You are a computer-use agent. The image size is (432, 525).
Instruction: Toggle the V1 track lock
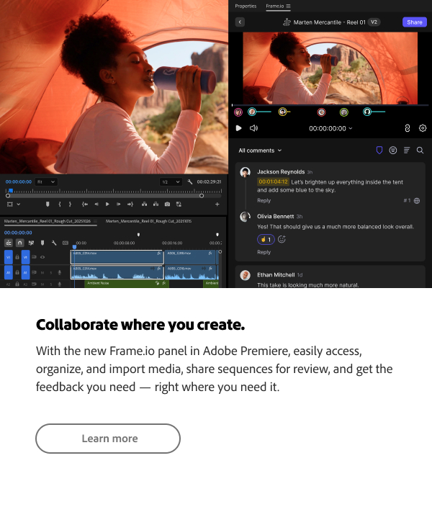[17, 257]
